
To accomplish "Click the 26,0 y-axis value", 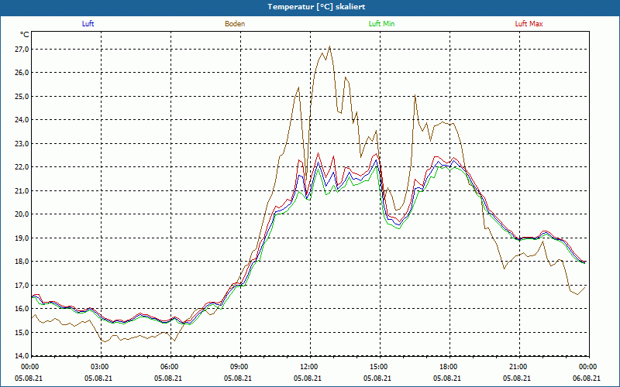I will pos(22,73).
